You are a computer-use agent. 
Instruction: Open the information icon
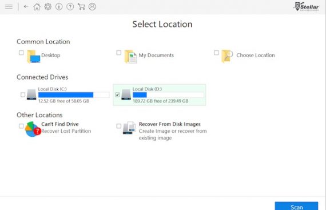point(59,7)
